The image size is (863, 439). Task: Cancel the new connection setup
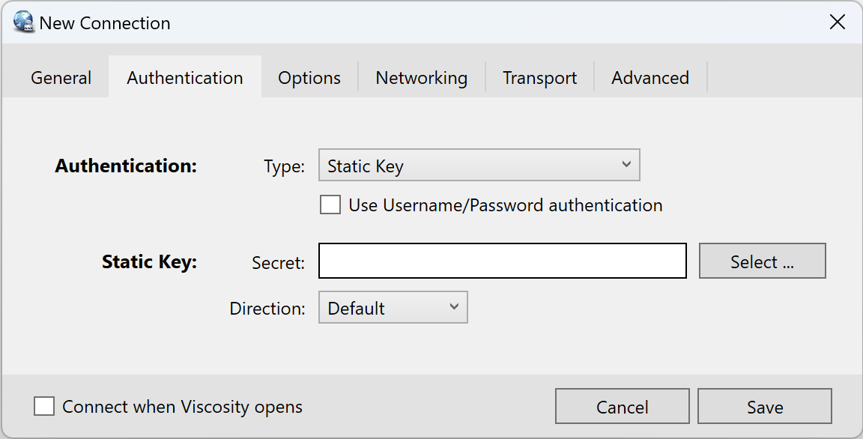[623, 407]
